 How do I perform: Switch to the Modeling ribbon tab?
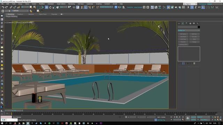click(x=11, y=14)
